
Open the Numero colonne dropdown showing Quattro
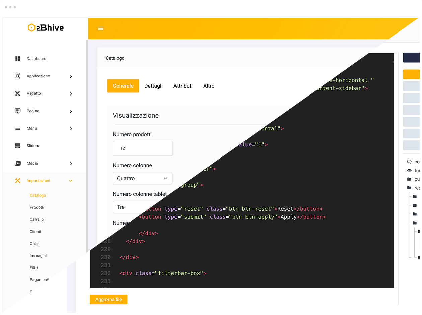pos(142,178)
